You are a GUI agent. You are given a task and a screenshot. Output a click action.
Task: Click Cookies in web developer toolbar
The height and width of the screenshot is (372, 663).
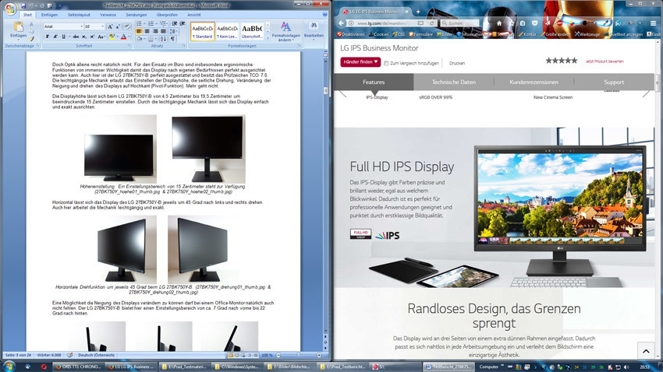(x=378, y=34)
